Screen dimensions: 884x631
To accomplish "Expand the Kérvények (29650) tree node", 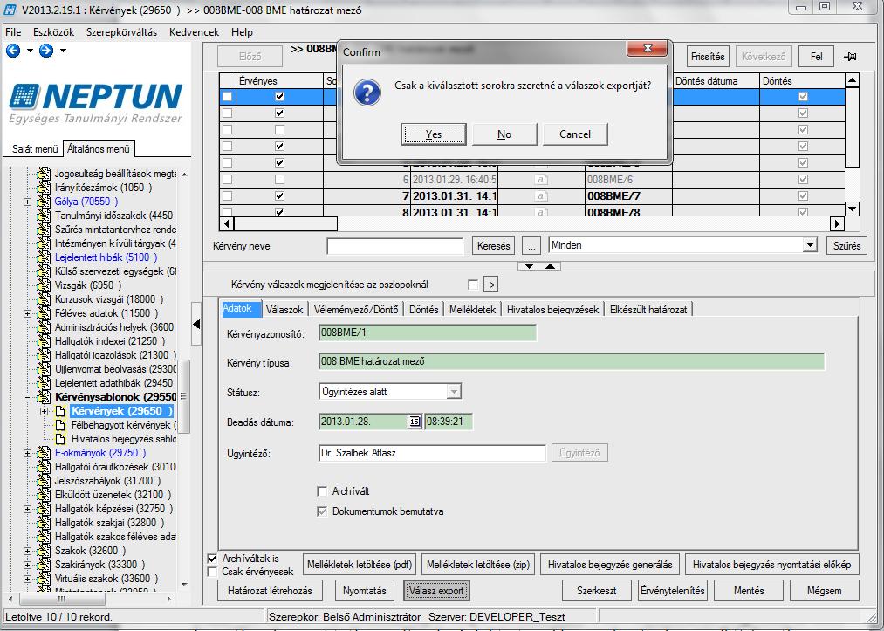I will pos(44,411).
